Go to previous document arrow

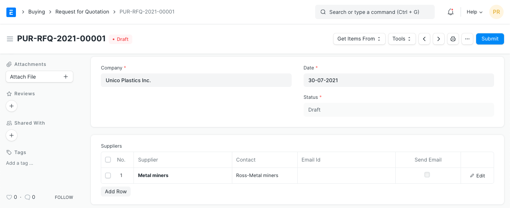(x=424, y=39)
